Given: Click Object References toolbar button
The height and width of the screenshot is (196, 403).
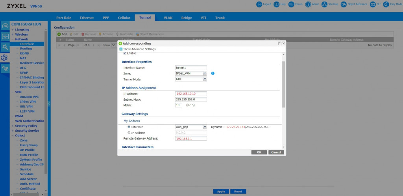Looking at the screenshot, I should tap(150, 34).
